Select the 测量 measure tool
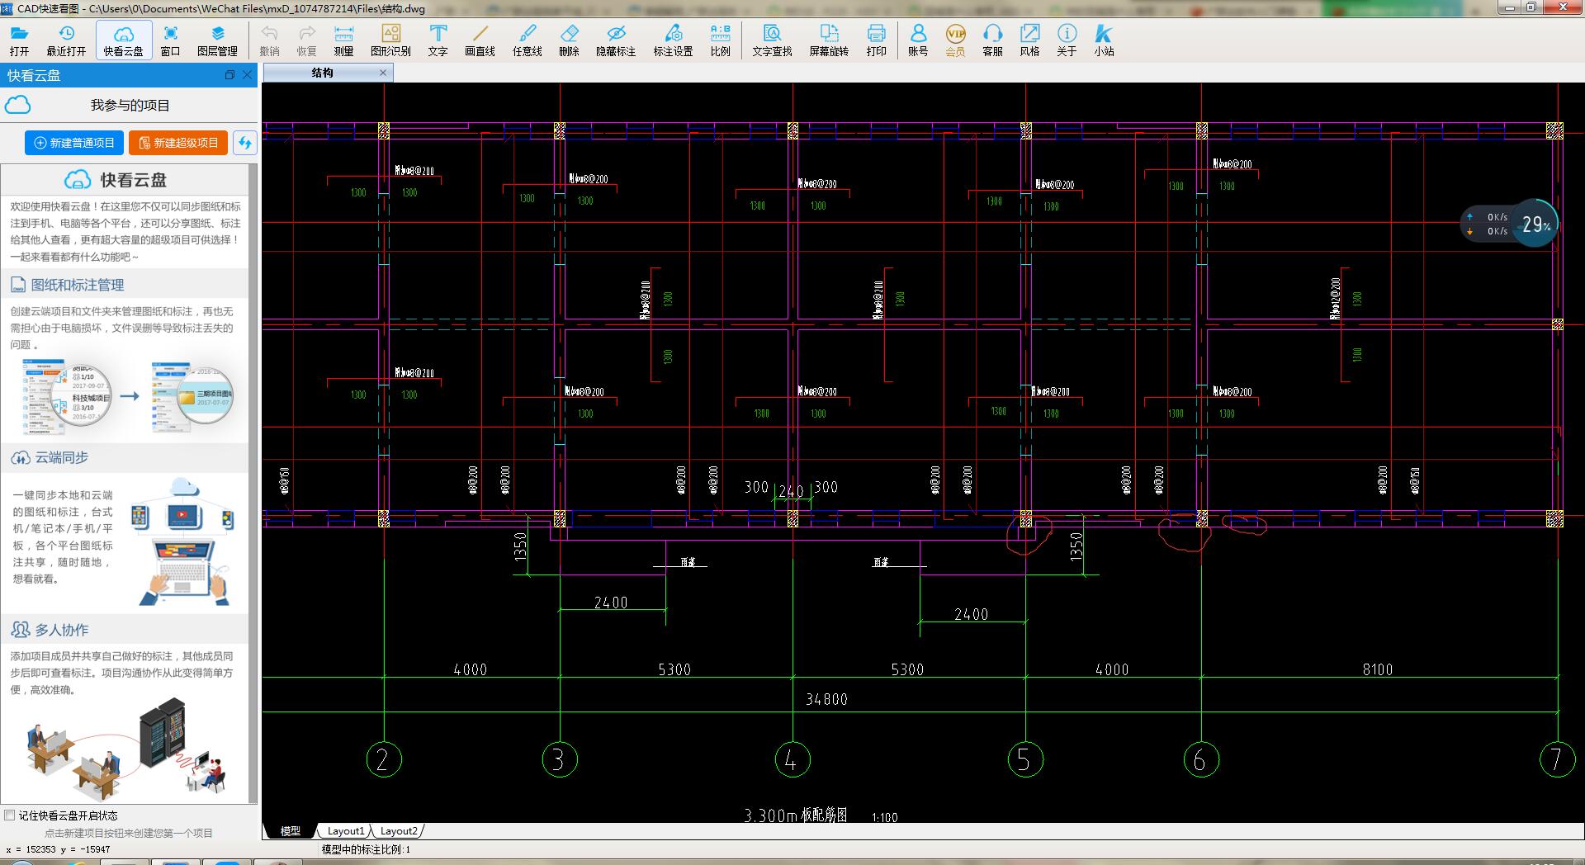The height and width of the screenshot is (865, 1585). [x=343, y=40]
